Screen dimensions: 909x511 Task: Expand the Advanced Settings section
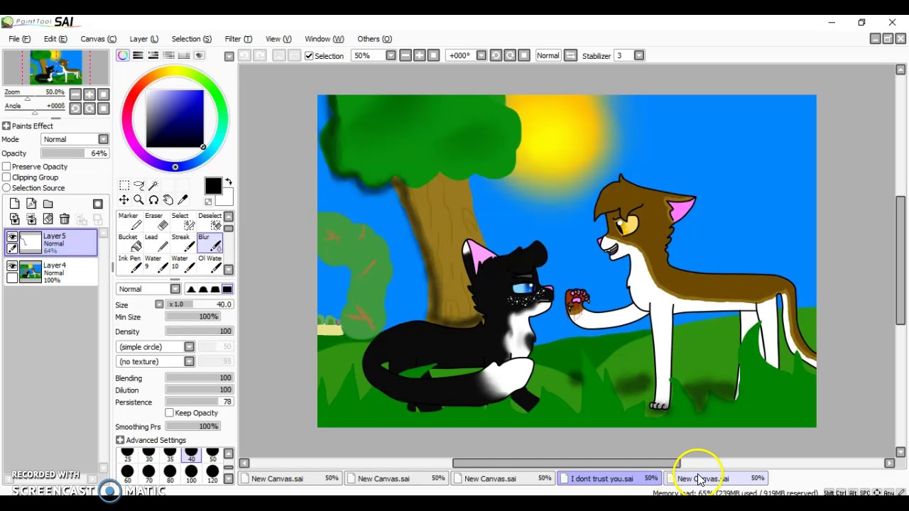click(x=120, y=440)
